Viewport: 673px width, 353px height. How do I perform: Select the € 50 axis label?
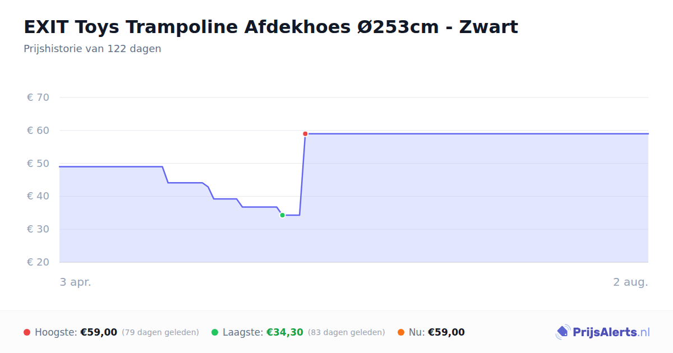click(x=38, y=164)
